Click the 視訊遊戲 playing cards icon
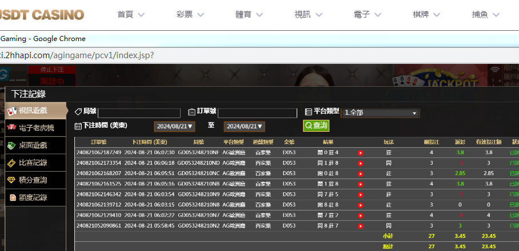Screen dimensions: 519x251 [x=11, y=111]
